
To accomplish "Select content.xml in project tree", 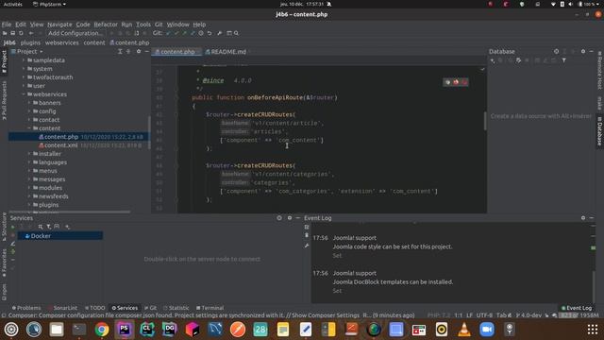I will (x=78, y=145).
